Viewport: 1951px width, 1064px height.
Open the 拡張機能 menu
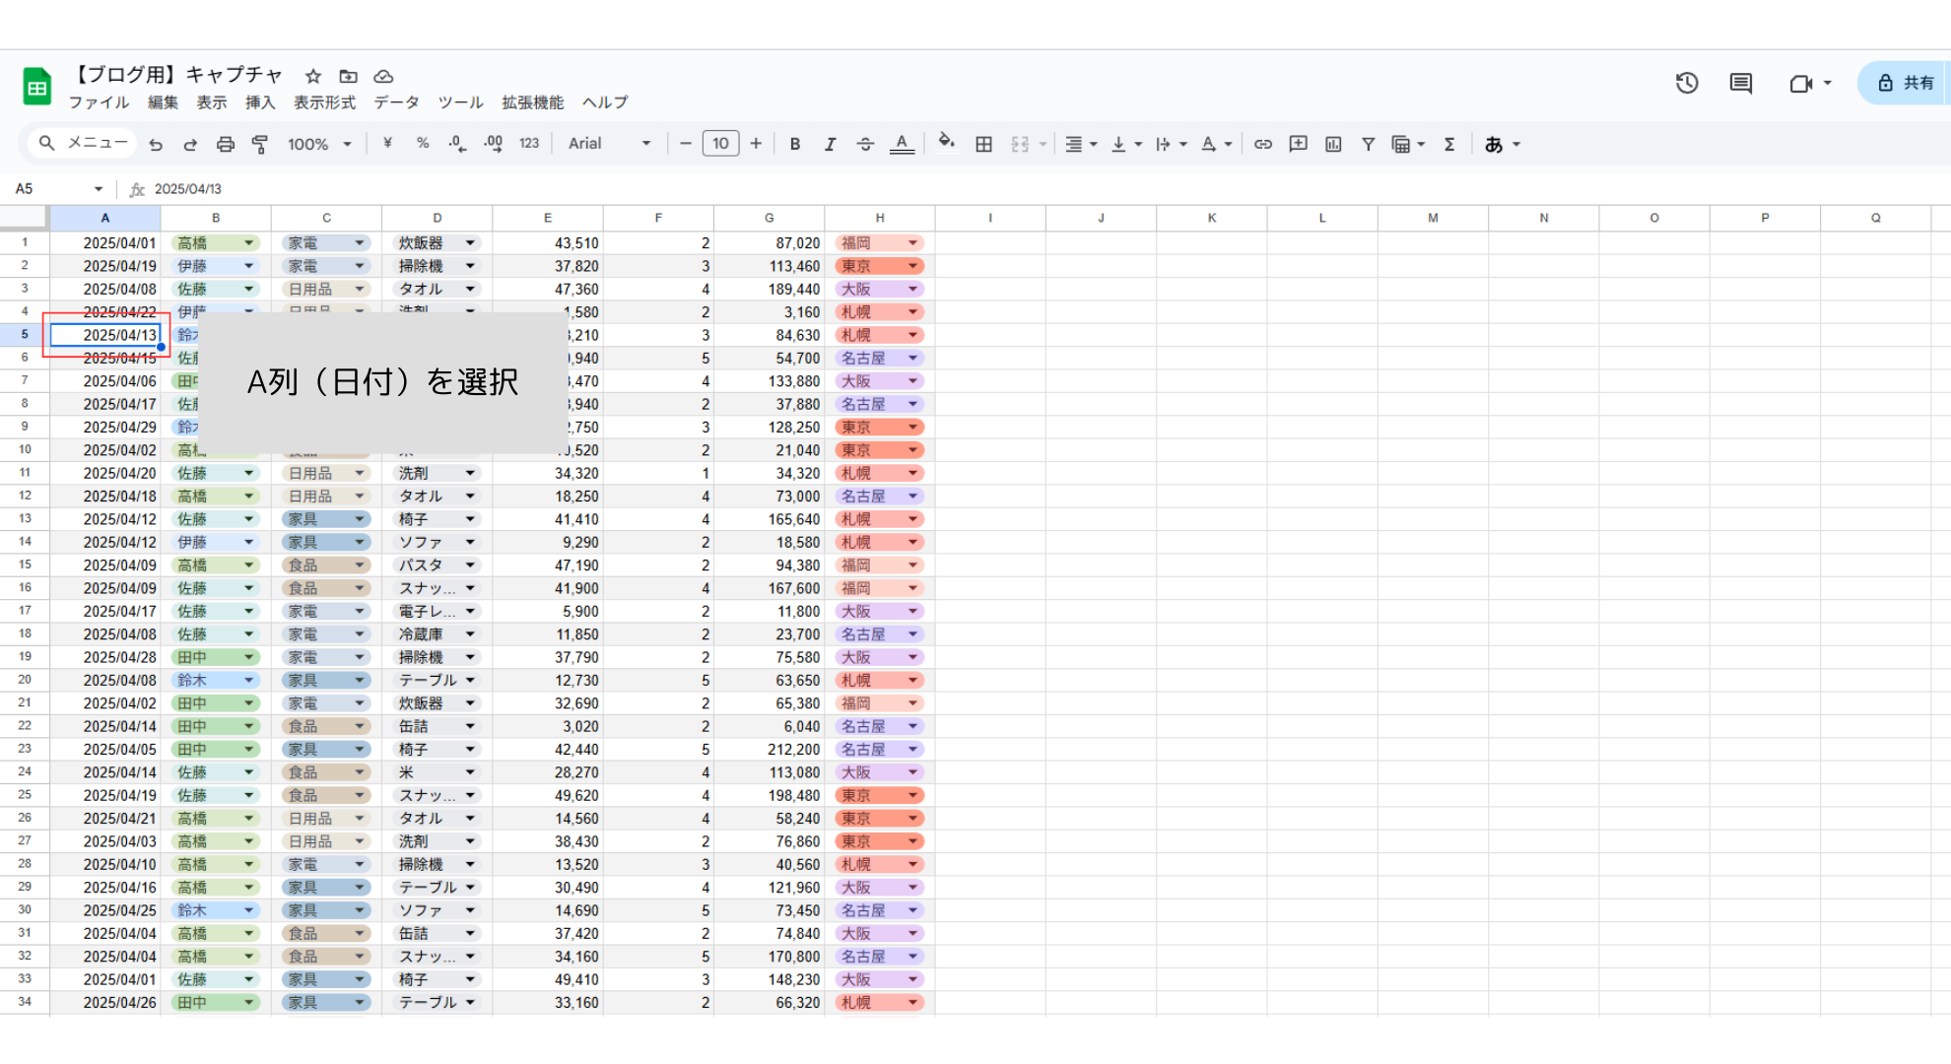[532, 102]
